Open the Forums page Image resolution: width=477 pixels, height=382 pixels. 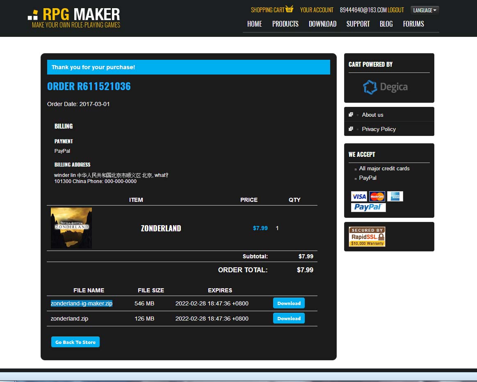413,24
